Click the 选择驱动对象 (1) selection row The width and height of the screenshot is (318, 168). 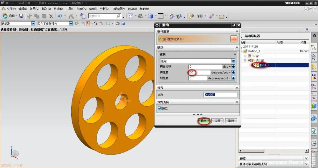coord(194,39)
